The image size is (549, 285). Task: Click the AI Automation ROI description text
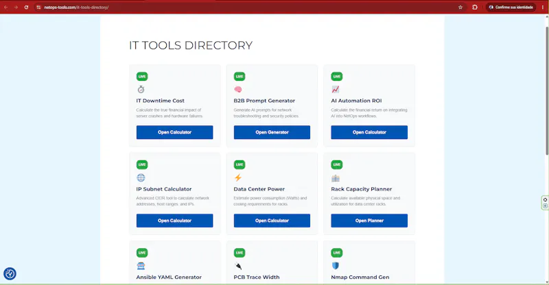[369, 113]
